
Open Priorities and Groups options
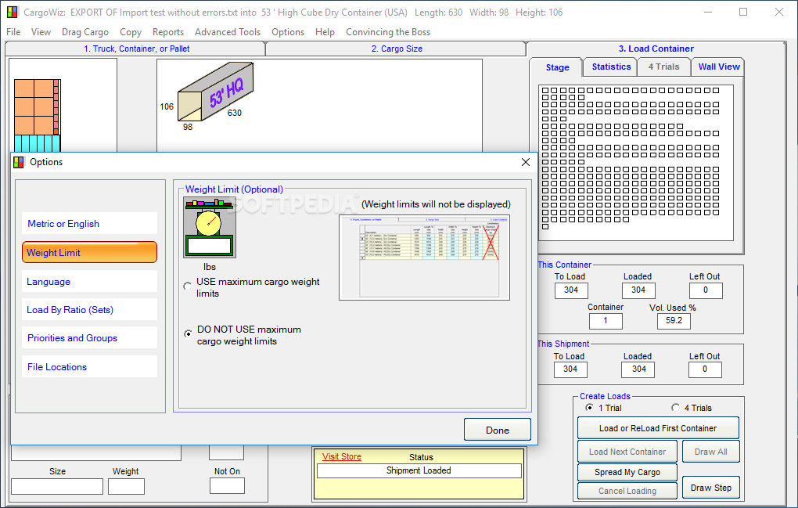coord(89,338)
